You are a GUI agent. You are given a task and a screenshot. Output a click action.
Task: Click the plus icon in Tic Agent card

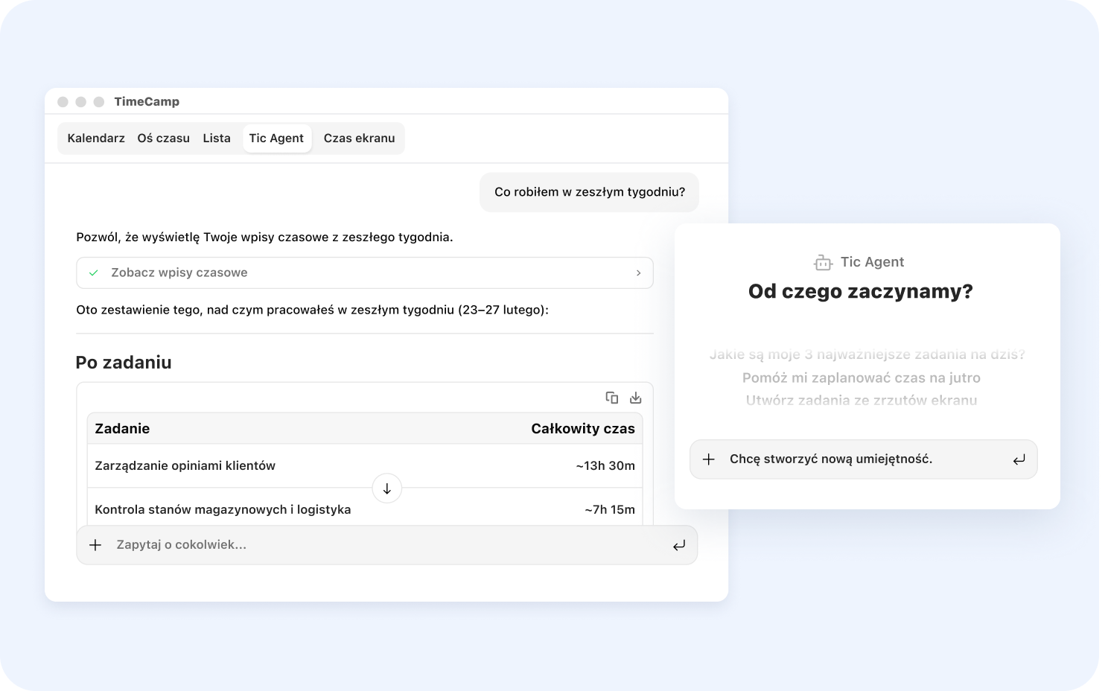pos(709,459)
